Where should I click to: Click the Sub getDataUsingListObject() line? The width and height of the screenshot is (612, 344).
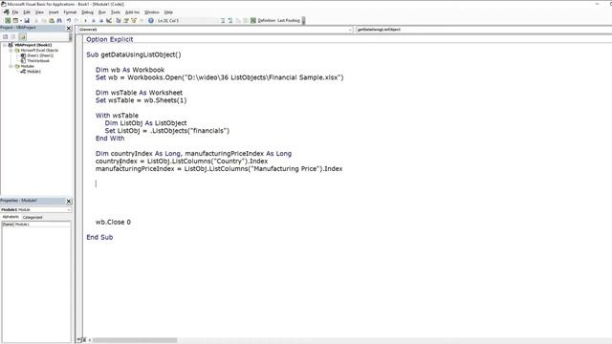pyautogui.click(x=134, y=54)
